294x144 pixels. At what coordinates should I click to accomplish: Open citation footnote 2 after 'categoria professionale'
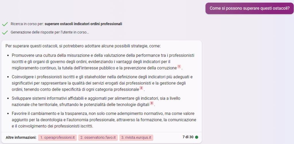click(141, 88)
